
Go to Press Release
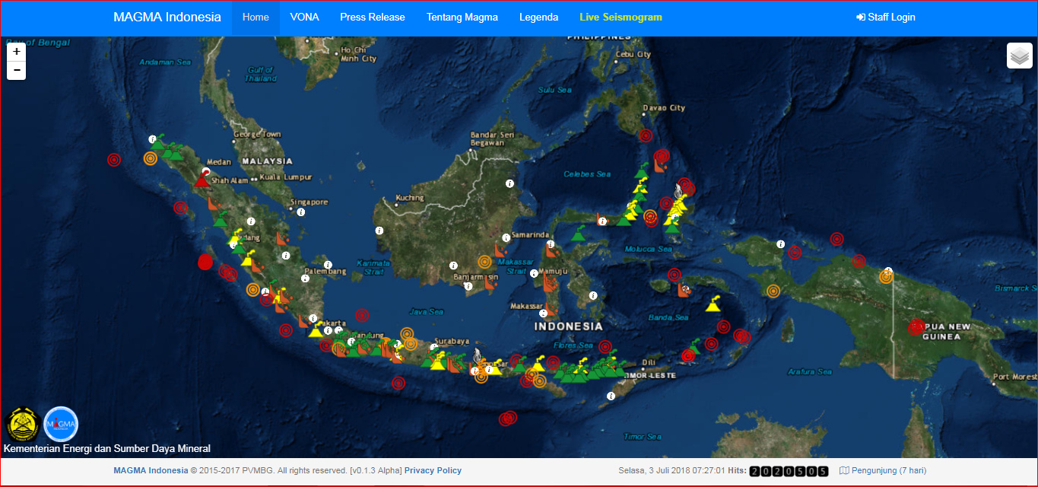click(x=372, y=18)
